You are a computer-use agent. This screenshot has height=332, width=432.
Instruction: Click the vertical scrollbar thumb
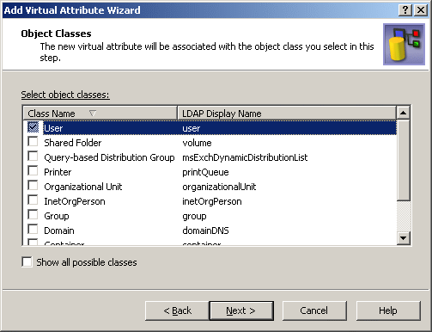click(x=404, y=160)
